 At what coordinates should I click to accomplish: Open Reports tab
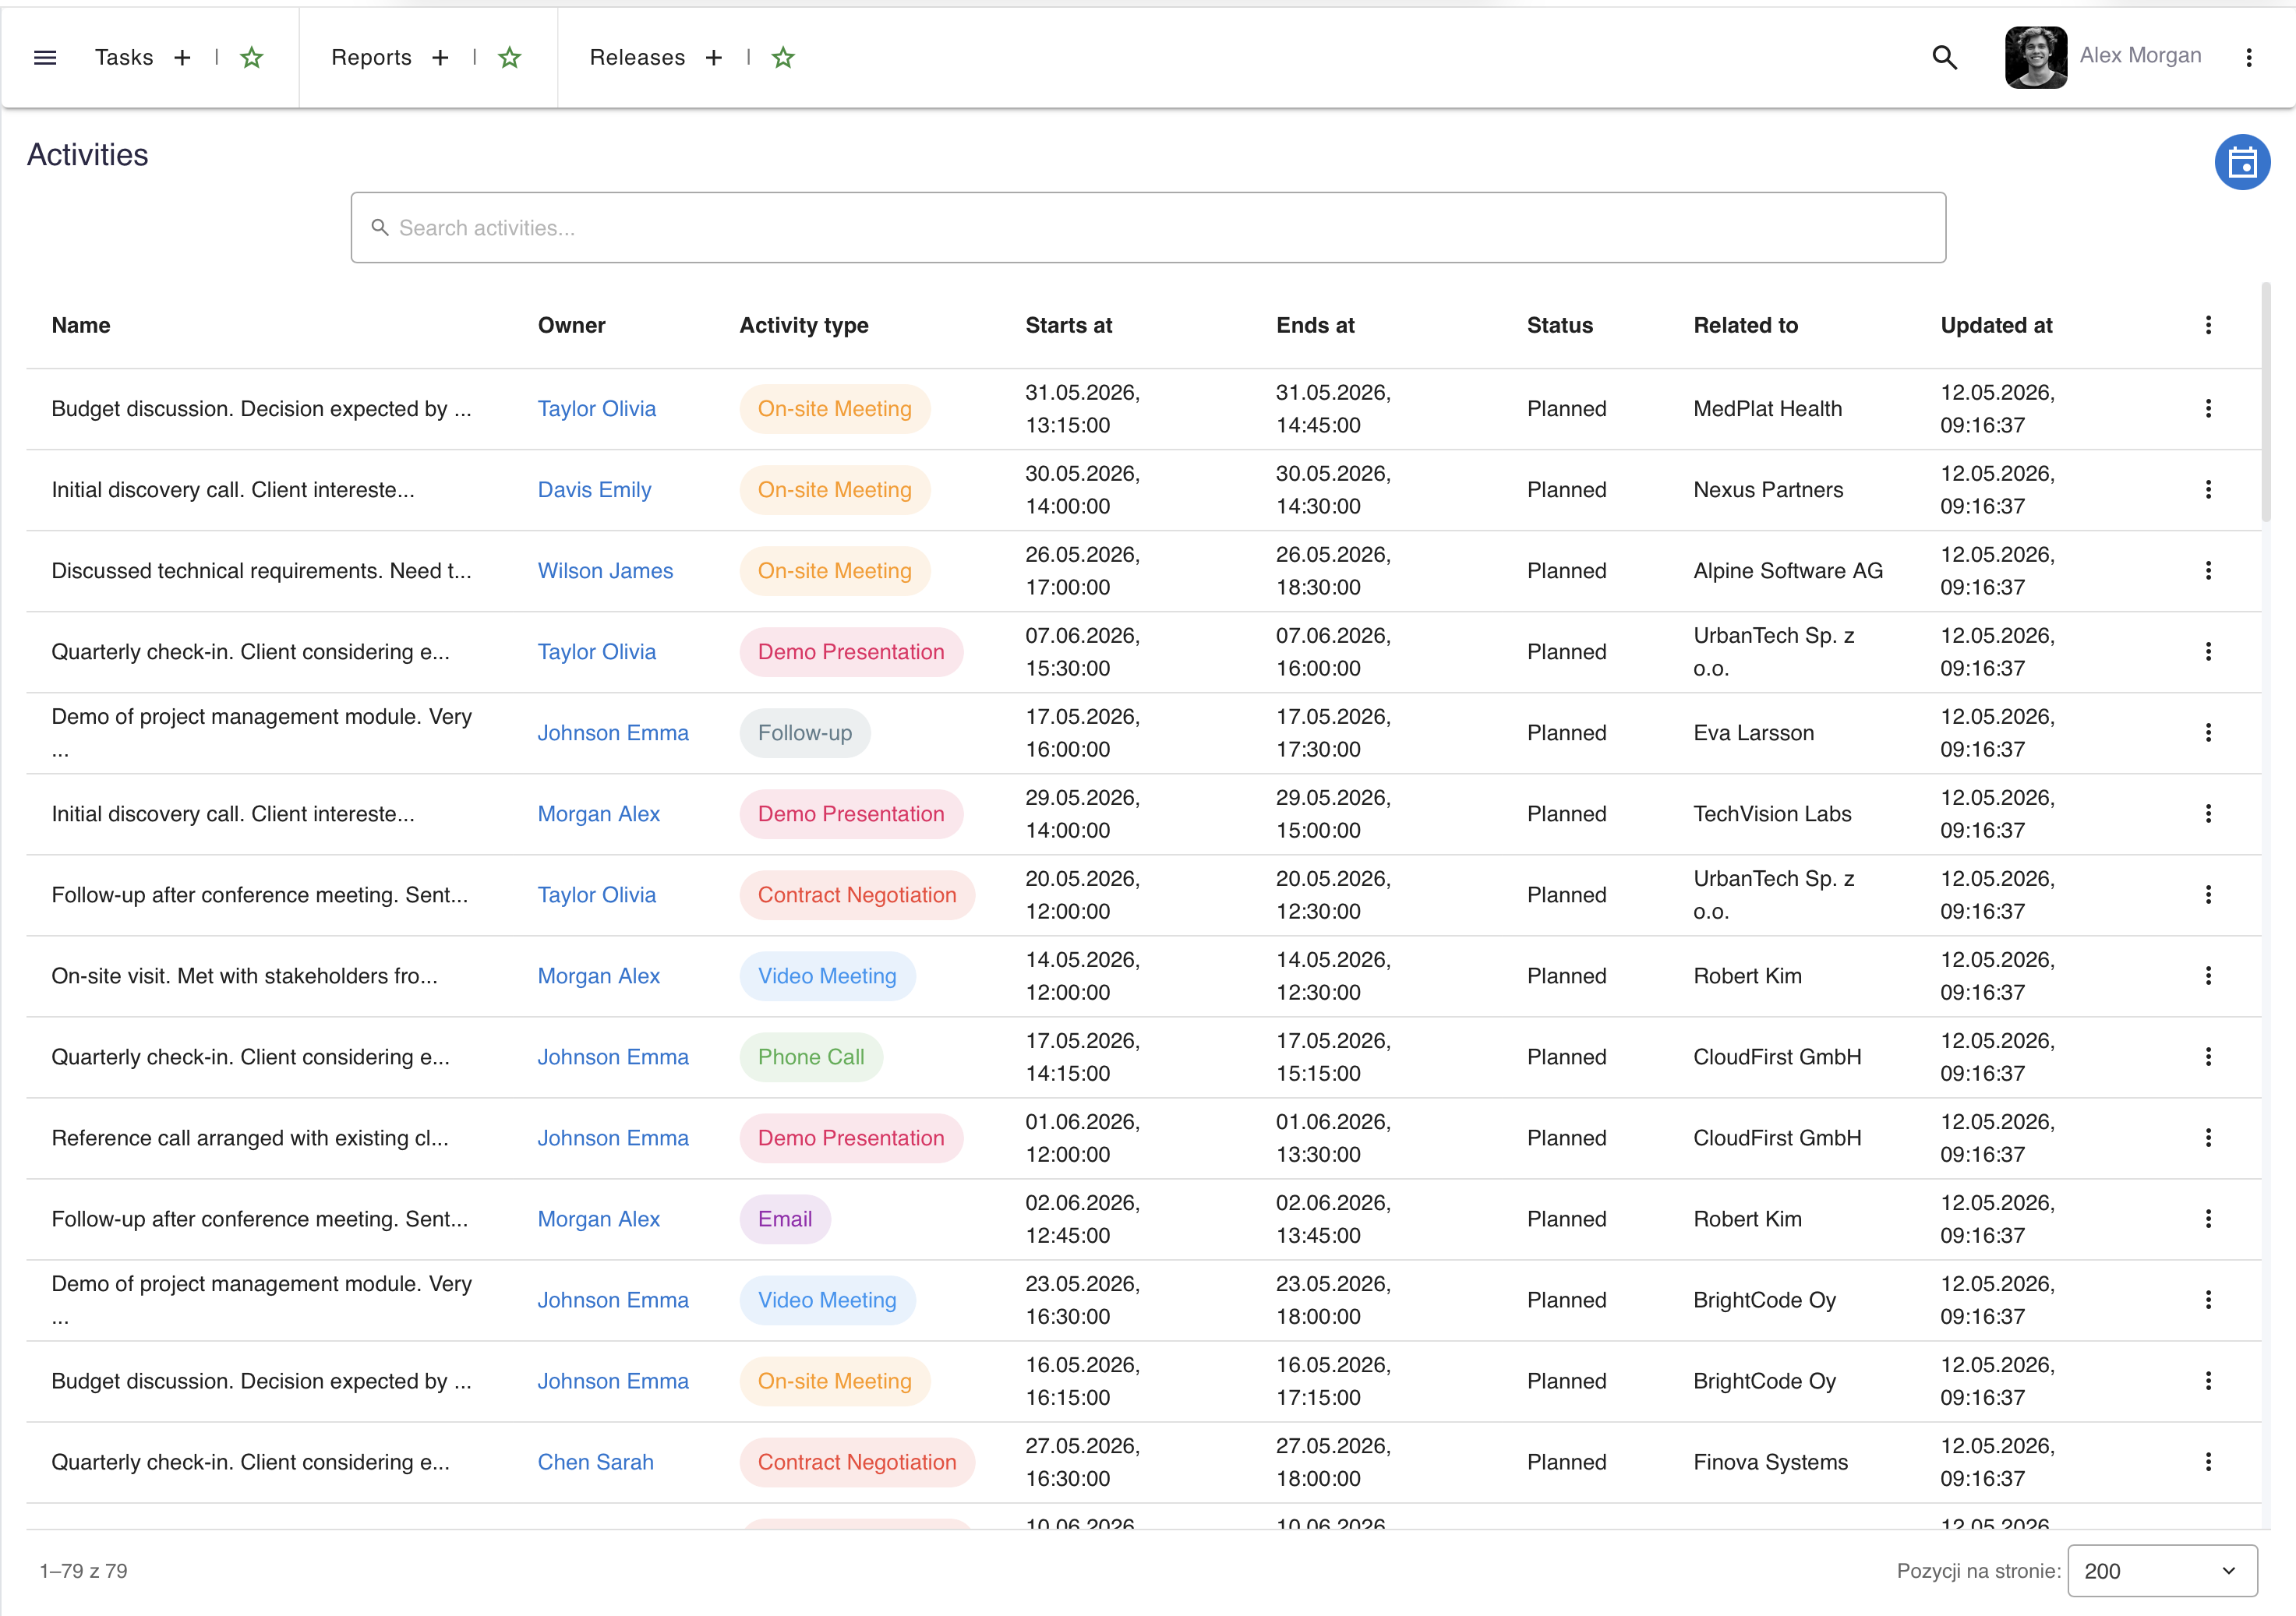[x=371, y=58]
